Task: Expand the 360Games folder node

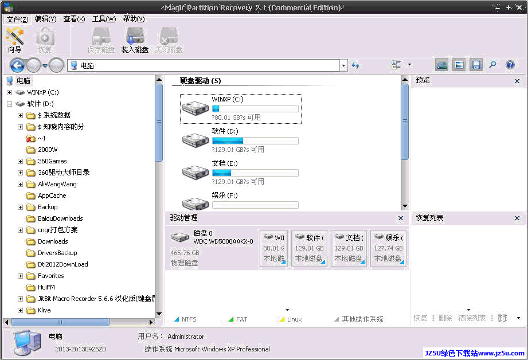Action: pos(20,161)
